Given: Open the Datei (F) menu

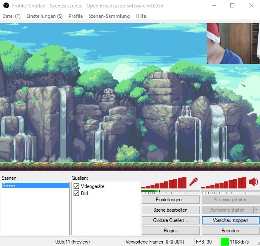Looking at the screenshot, I should point(12,16).
